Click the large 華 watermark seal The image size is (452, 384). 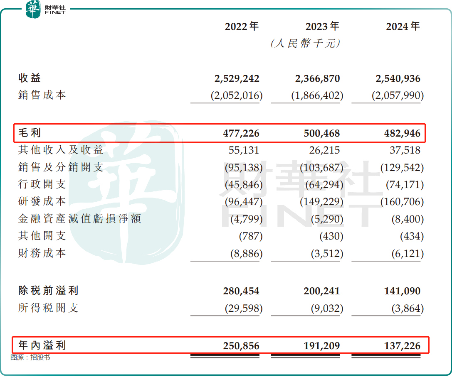(126, 192)
